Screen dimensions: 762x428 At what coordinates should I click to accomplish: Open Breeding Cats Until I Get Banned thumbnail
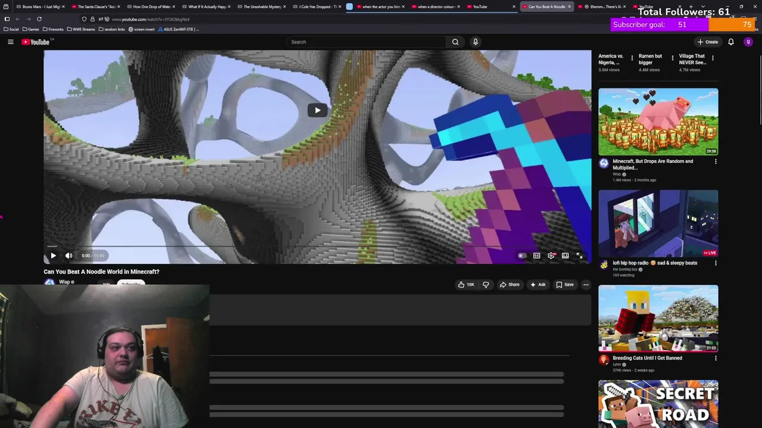pos(658,319)
